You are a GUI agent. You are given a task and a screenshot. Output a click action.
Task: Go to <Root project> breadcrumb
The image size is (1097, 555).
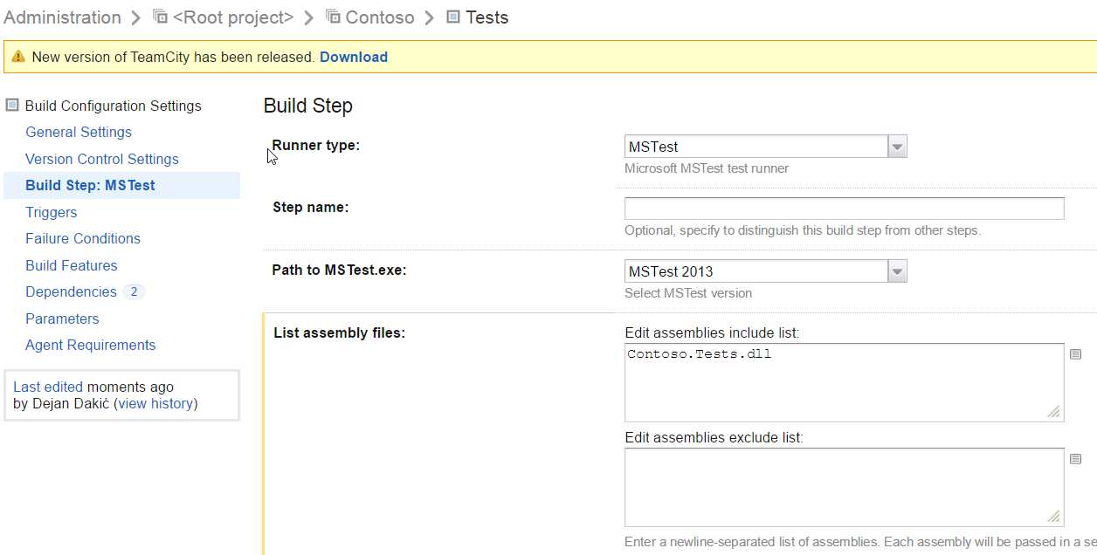click(233, 17)
